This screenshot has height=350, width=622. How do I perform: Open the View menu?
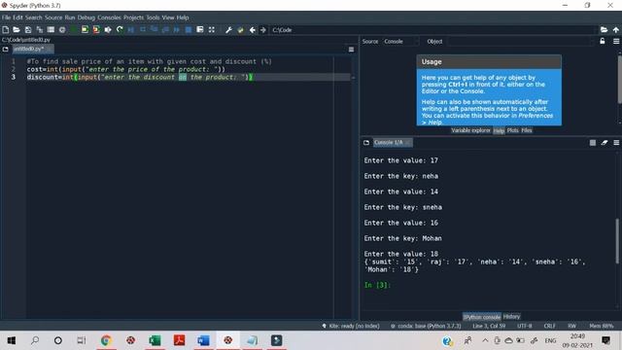(168, 17)
